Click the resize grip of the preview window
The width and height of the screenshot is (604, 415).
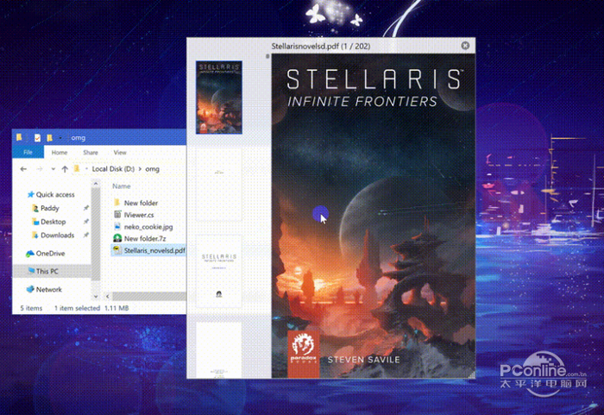(x=471, y=374)
